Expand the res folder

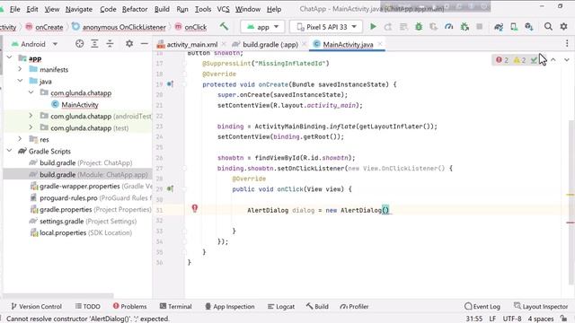click(x=20, y=139)
